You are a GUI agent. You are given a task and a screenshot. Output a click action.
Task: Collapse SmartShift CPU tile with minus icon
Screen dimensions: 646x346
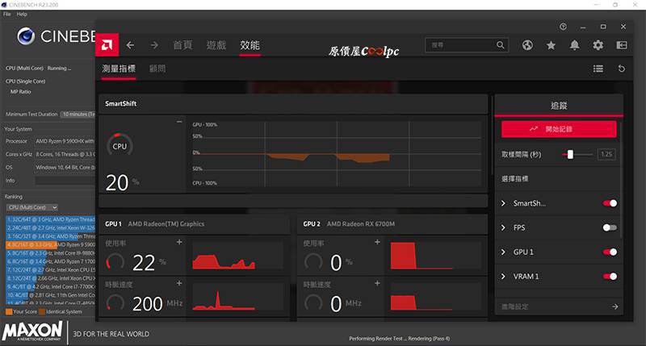179,122
